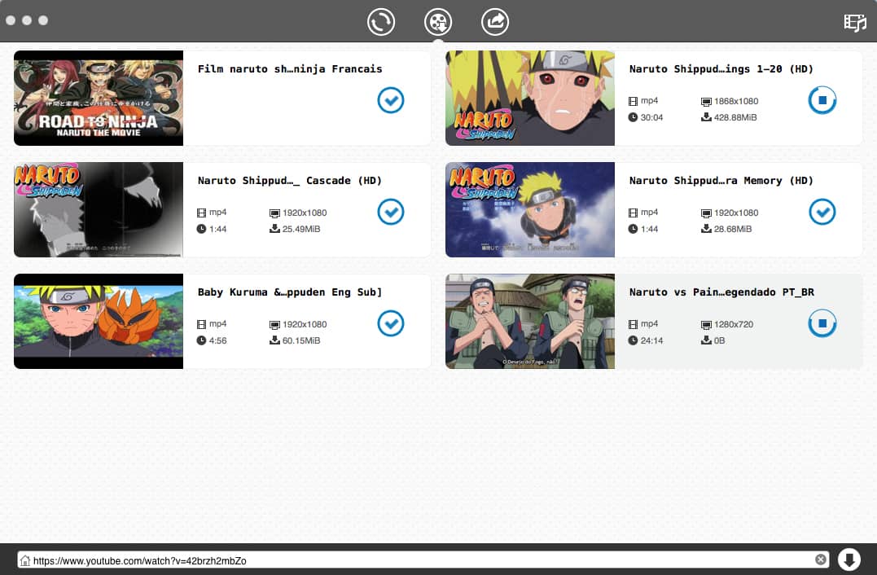Click the download-size icon on Cascade card

click(274, 228)
